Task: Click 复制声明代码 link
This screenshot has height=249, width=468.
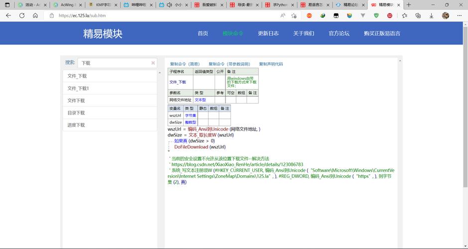Action: point(271,64)
